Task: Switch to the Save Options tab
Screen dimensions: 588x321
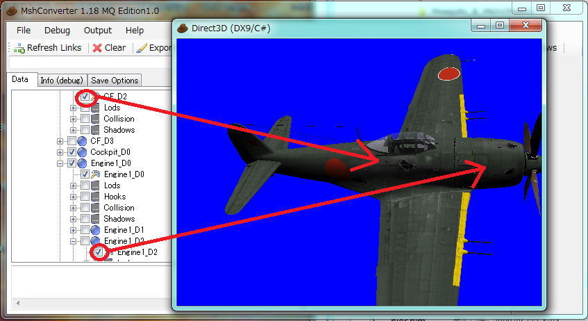Action: [x=115, y=81]
